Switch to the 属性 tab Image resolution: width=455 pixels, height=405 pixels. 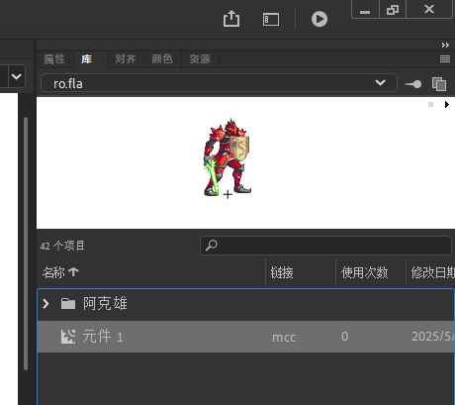pyautogui.click(x=54, y=59)
